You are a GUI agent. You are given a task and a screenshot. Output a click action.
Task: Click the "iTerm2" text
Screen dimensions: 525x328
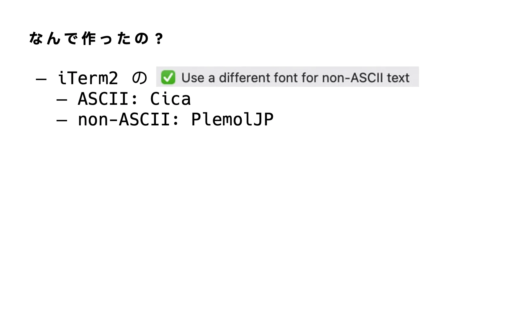(88, 78)
